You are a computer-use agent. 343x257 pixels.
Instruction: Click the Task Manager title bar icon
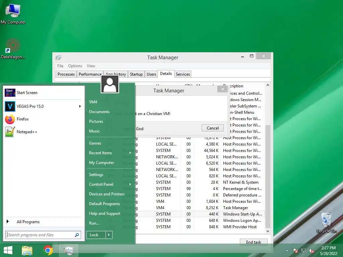click(58, 58)
